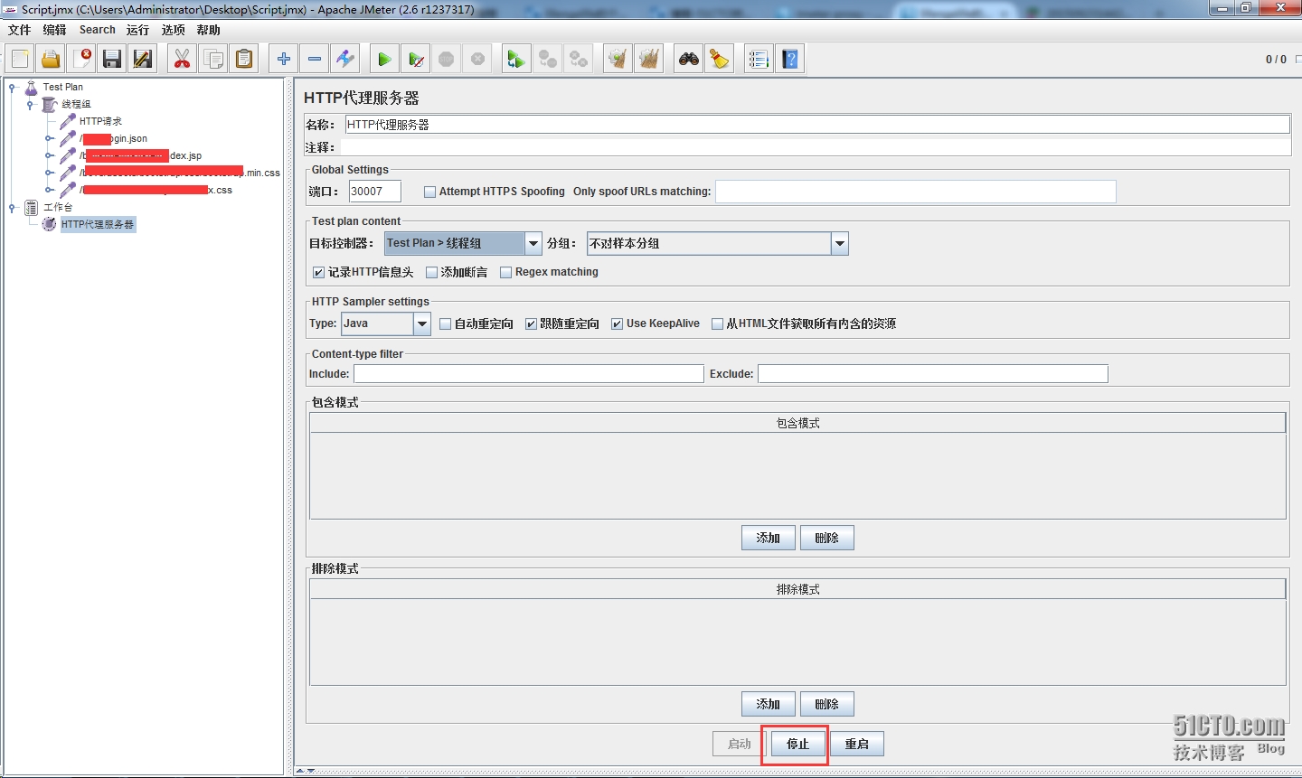This screenshot has height=778, width=1302.
Task: Click 删除 under 排除模式
Action: point(827,704)
